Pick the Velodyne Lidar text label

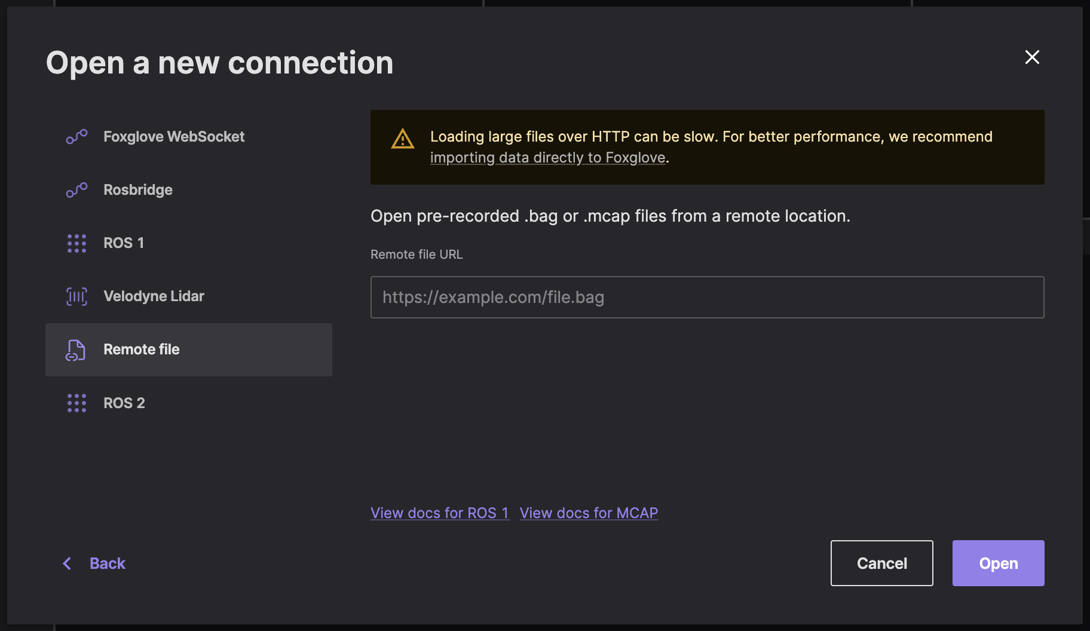(154, 296)
